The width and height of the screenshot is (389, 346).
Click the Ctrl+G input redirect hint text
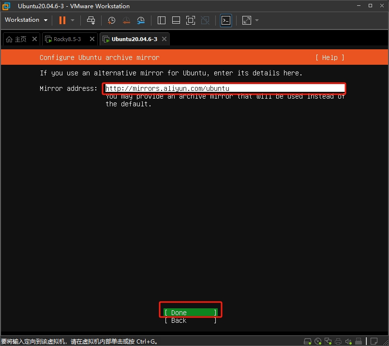click(79, 342)
